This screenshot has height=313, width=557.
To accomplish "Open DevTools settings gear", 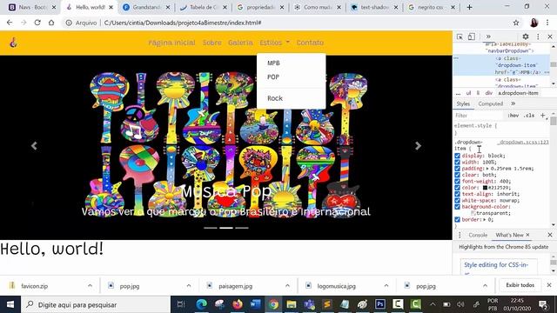I will pos(526,37).
